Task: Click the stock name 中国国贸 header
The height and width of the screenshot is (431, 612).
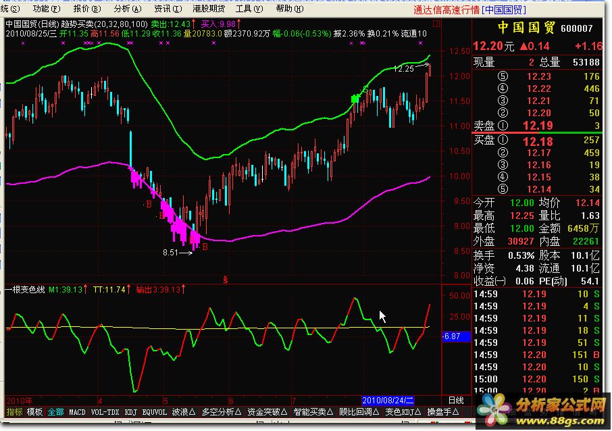Action: 526,27
